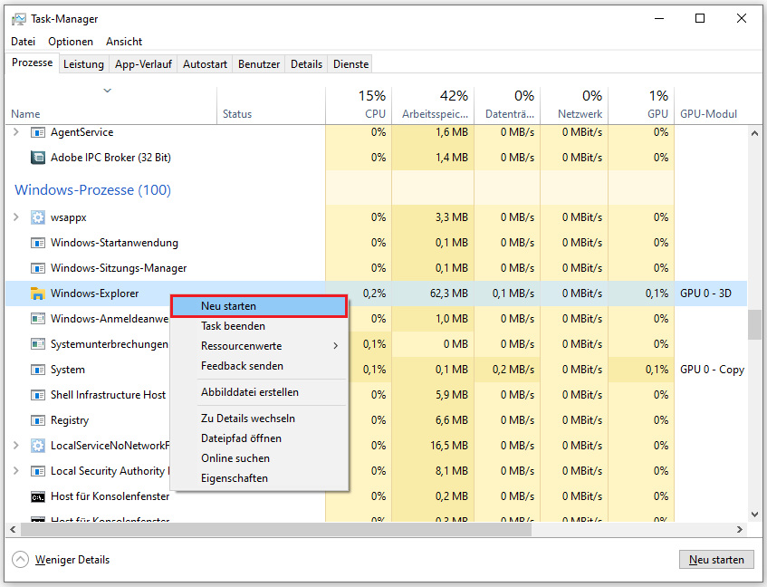Viewport: 767px width, 587px height.
Task: Expand the AgentService process entry
Action: point(15,132)
